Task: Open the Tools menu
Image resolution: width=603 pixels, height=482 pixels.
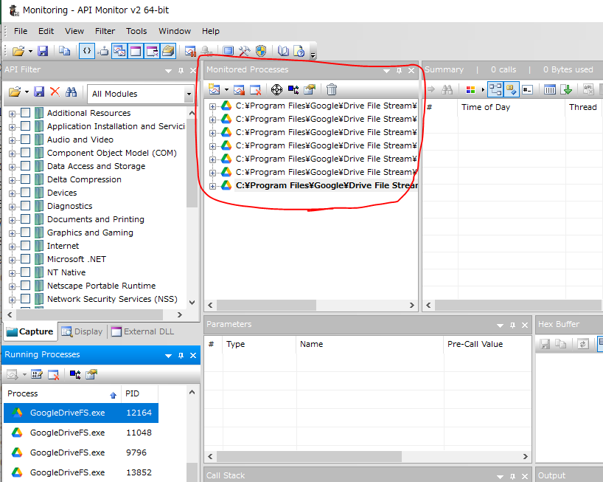Action: 136,31
